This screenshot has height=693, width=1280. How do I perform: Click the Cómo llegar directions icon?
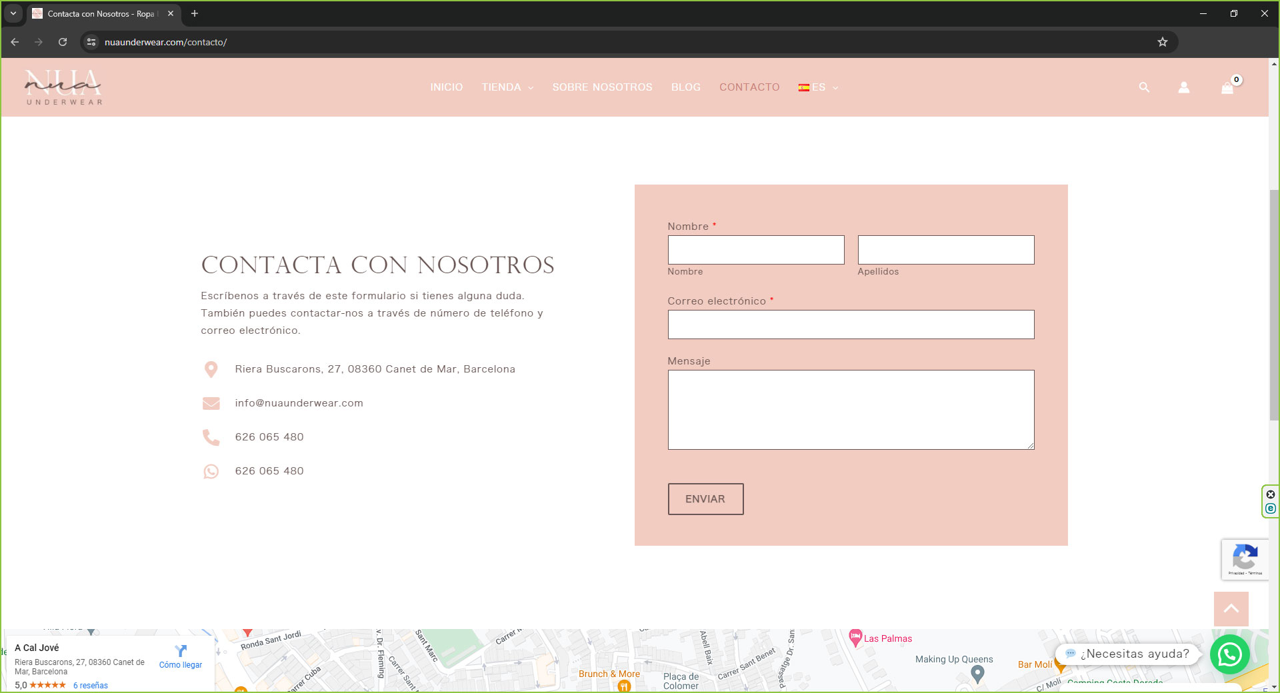pos(181,650)
